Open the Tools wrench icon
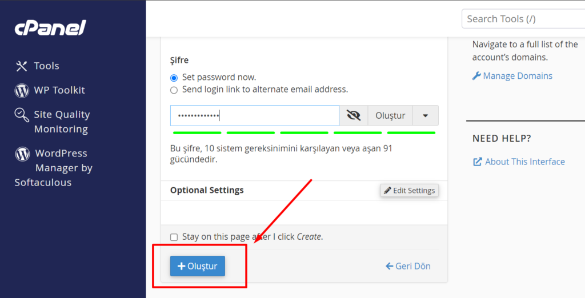585x298 pixels. tap(21, 66)
